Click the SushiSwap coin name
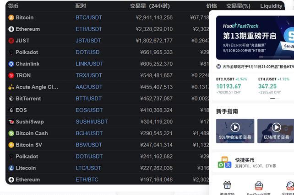Screen dimensions: 294x195 [x=30, y=122]
